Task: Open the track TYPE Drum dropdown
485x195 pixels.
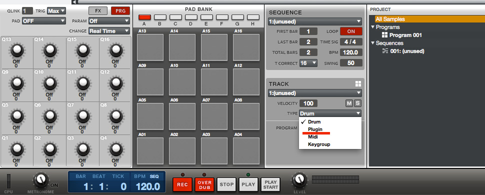Action: coord(330,113)
